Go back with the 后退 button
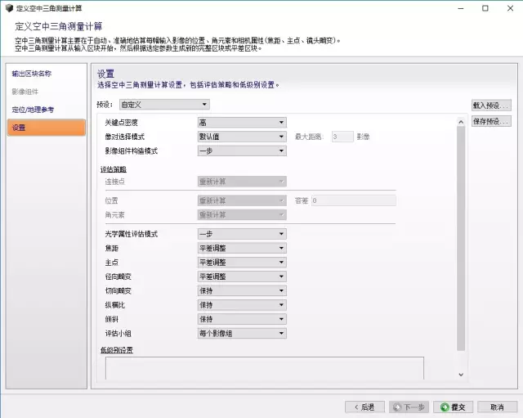This screenshot has height=418, width=523. click(x=364, y=407)
